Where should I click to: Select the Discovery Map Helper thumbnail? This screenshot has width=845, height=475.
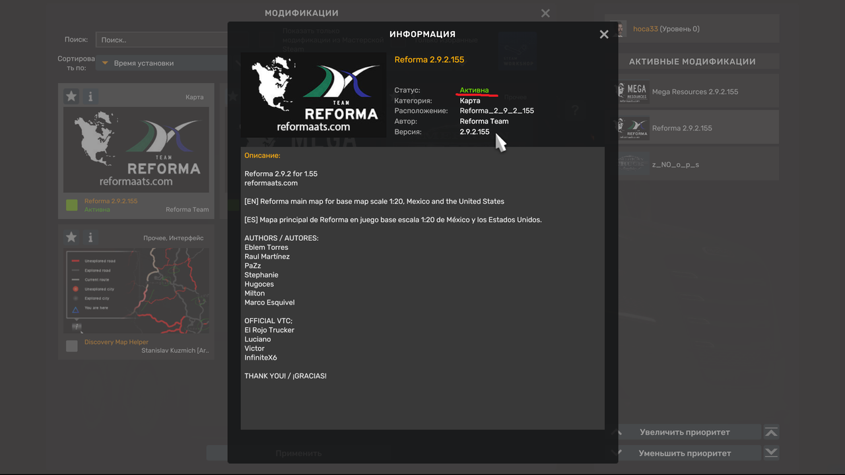click(136, 291)
